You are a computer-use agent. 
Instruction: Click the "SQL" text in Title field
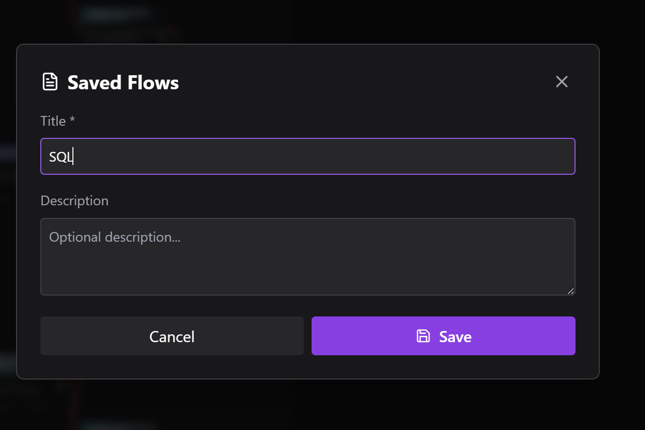click(x=60, y=157)
